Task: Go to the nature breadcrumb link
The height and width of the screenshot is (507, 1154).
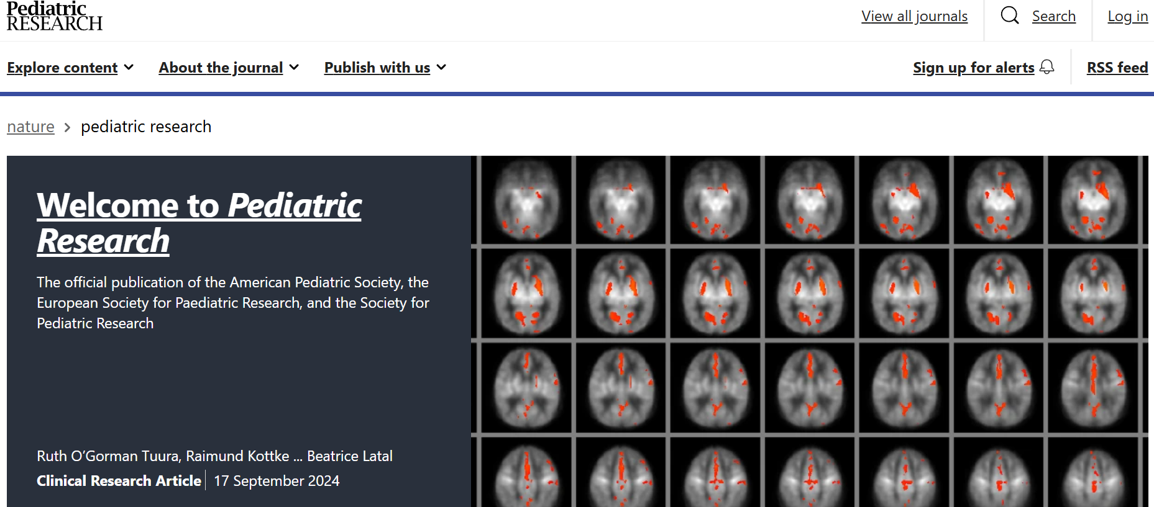Action: [x=30, y=127]
